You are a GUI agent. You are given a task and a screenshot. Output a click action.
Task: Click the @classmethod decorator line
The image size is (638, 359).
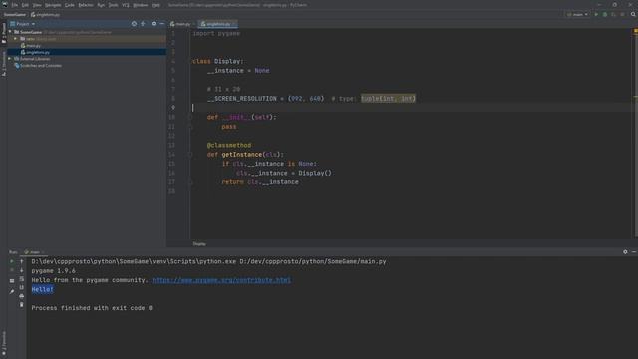coord(229,145)
